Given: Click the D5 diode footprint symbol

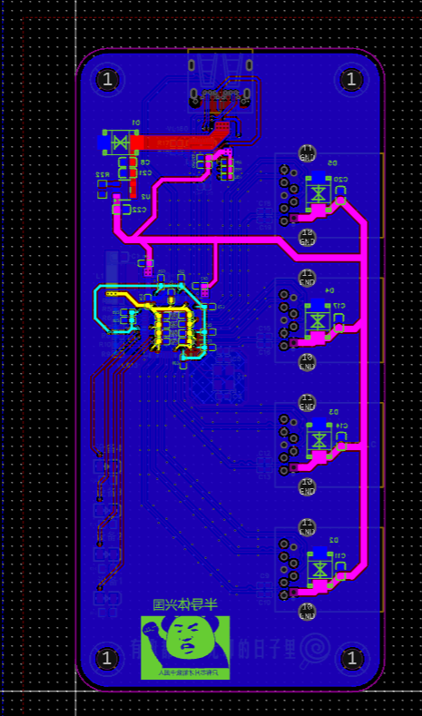Looking at the screenshot, I should tap(319, 192).
